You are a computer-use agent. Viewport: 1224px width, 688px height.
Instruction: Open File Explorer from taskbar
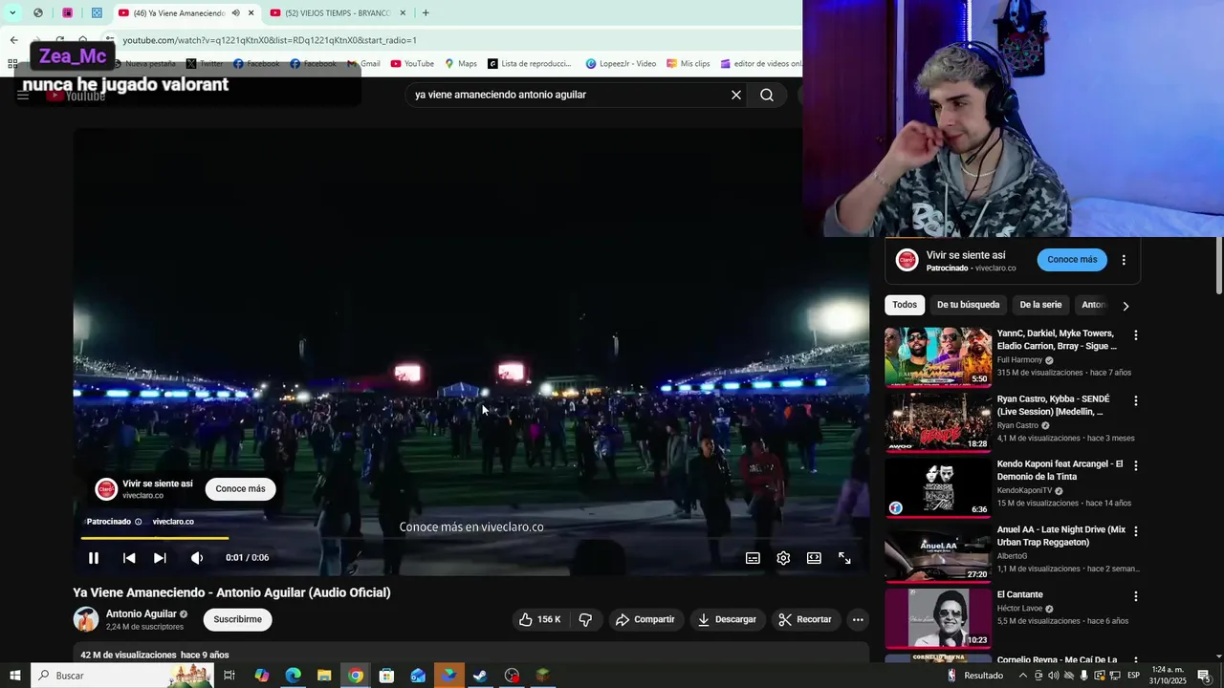324,676
